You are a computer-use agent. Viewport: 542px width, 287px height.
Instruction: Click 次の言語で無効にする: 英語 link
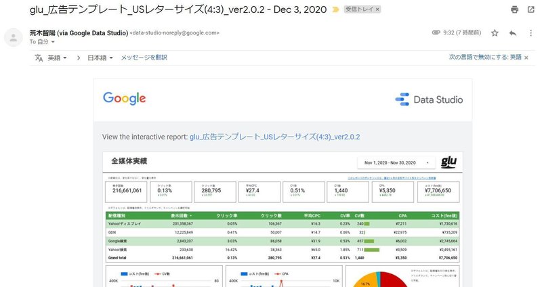(x=485, y=57)
